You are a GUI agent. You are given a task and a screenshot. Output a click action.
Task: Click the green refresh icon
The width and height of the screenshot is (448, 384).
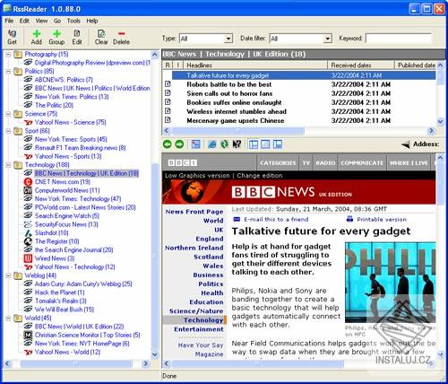click(224, 144)
